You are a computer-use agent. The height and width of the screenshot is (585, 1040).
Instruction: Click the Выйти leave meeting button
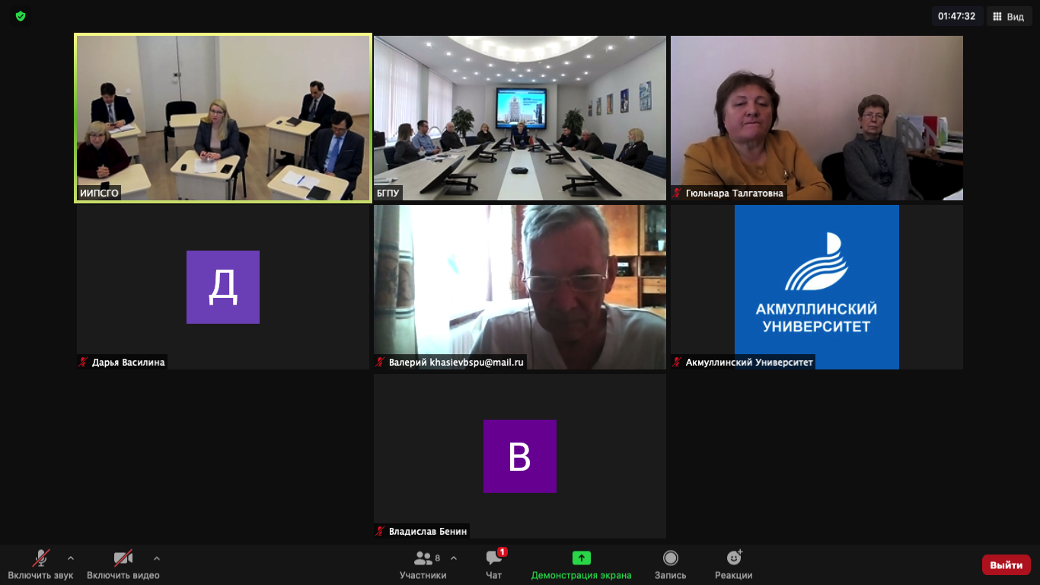point(1007,565)
